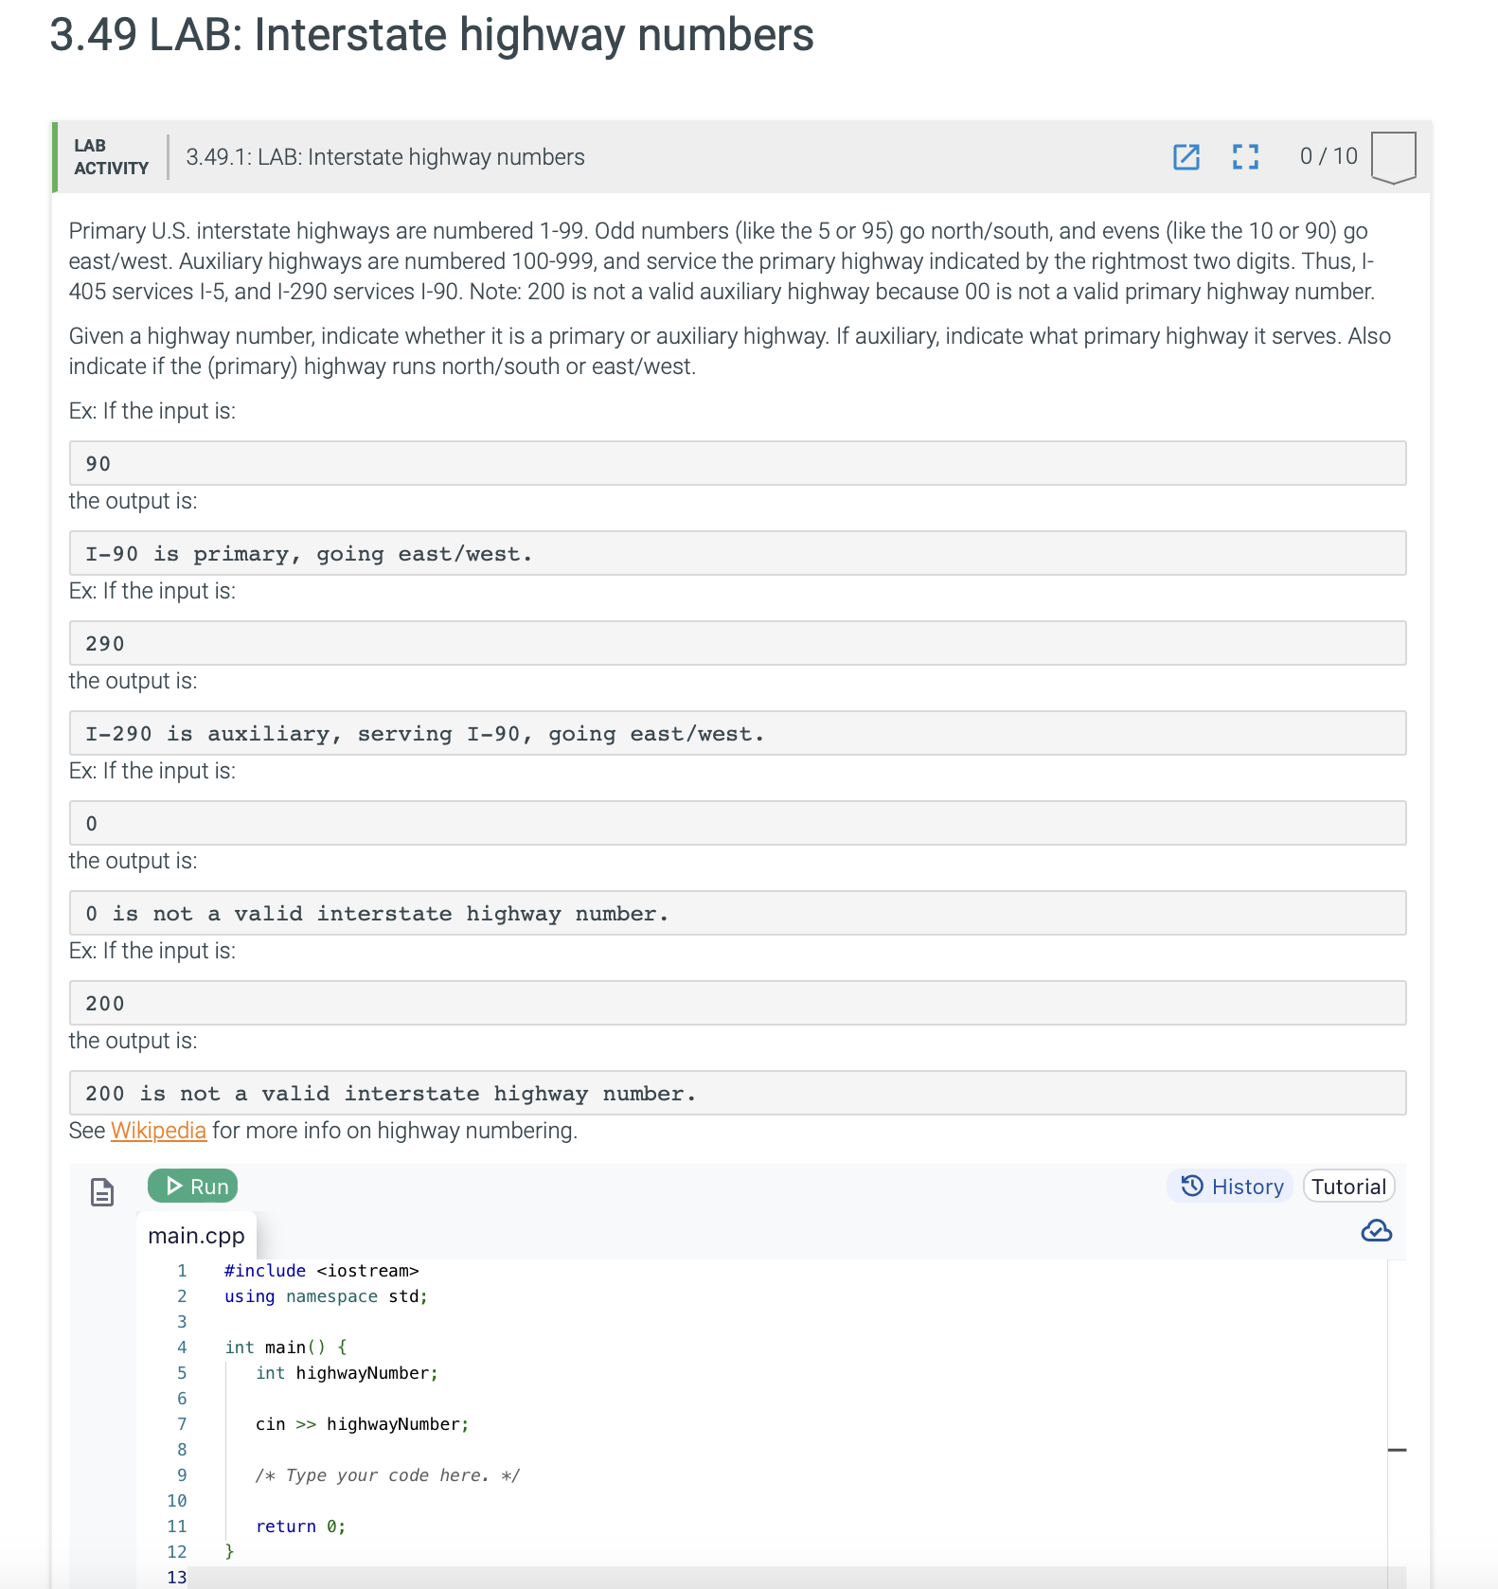Follow the Wikipedia link about highway numbering
Screen dimensions: 1498x1589
pyautogui.click(x=158, y=1130)
